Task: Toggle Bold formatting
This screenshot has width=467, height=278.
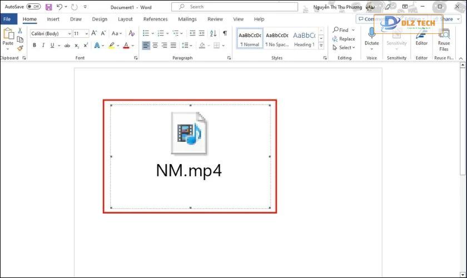Action: click(x=34, y=45)
